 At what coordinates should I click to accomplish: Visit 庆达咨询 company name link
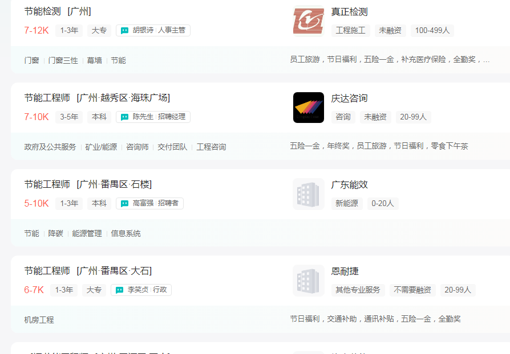[349, 98]
